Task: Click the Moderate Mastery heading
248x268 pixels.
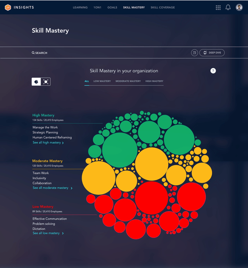Action: 47,161
